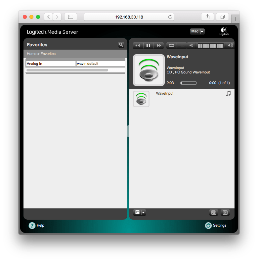The height and width of the screenshot is (261, 258).
Task: Skip forward to next track
Action: (x=159, y=45)
